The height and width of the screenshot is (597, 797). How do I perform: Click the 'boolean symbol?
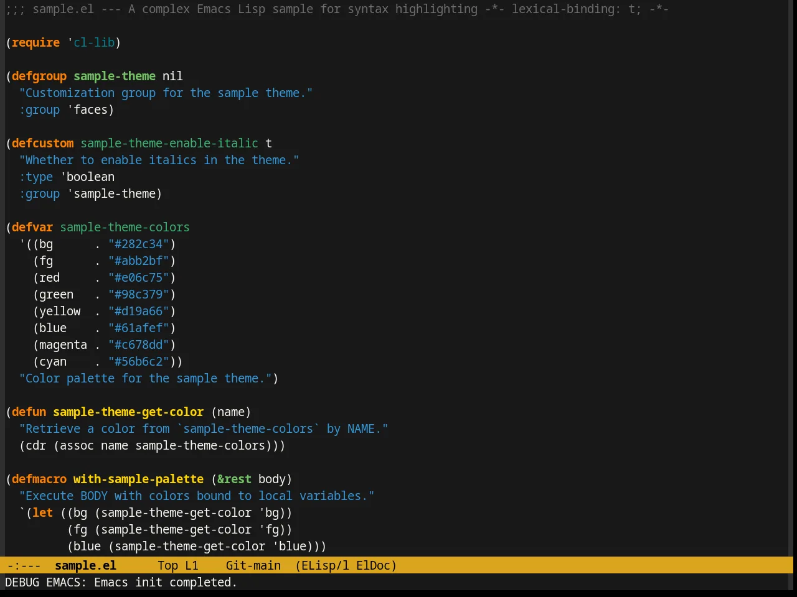coord(87,177)
